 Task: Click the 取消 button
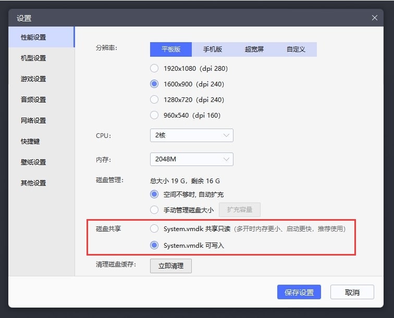[x=352, y=292]
